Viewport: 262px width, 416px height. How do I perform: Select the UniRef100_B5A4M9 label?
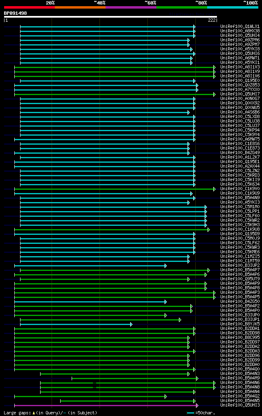click(240, 378)
